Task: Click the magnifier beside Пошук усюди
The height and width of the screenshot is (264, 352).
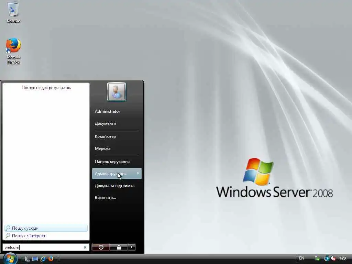Action: tap(8, 228)
